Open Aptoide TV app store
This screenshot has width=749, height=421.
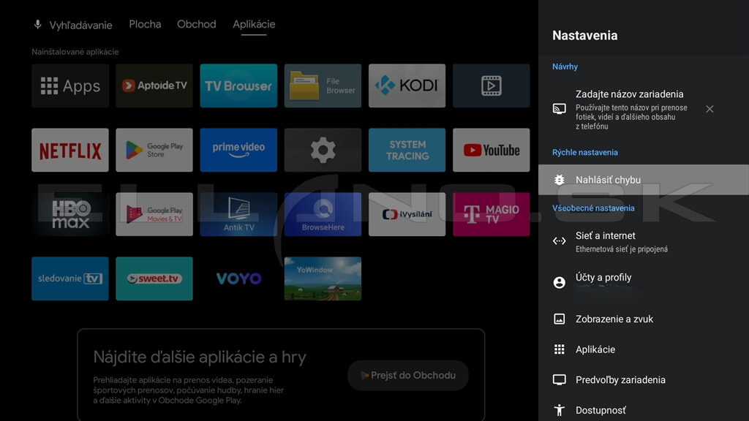(x=154, y=86)
